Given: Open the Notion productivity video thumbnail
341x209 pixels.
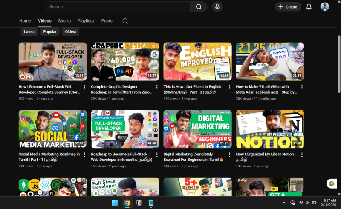Looking at the screenshot, I should [270, 129].
